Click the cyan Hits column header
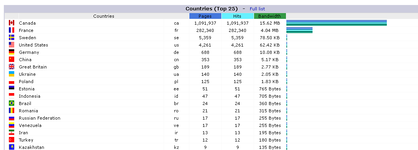The width and height of the screenshot is (418, 150). [237, 16]
